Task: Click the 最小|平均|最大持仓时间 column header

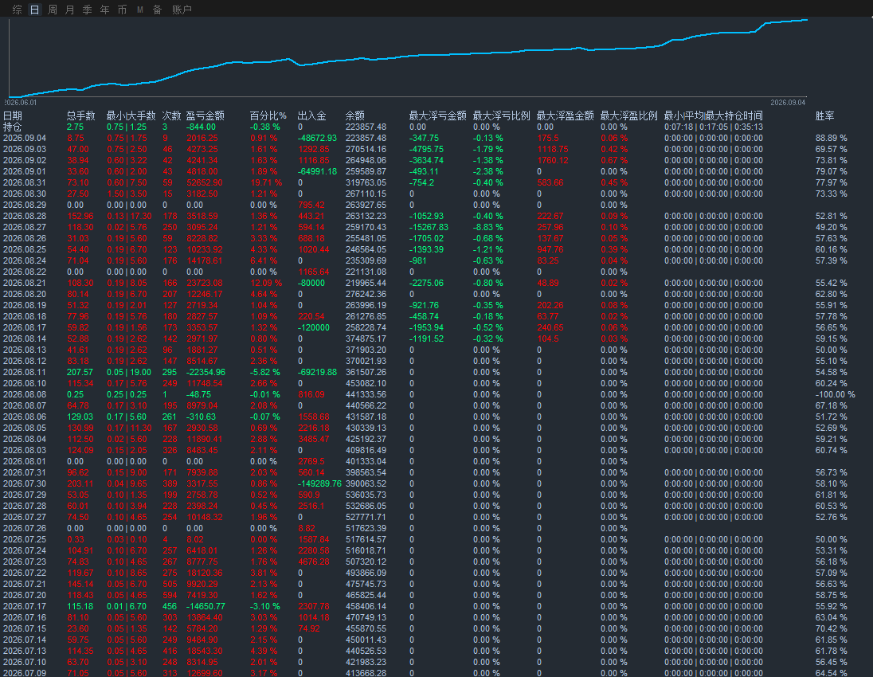Action: (x=713, y=115)
